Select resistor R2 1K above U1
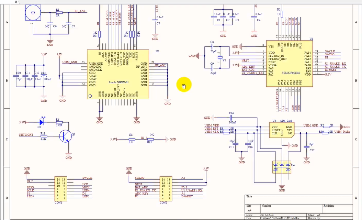This screenshot has width=362, height=220. point(282,14)
